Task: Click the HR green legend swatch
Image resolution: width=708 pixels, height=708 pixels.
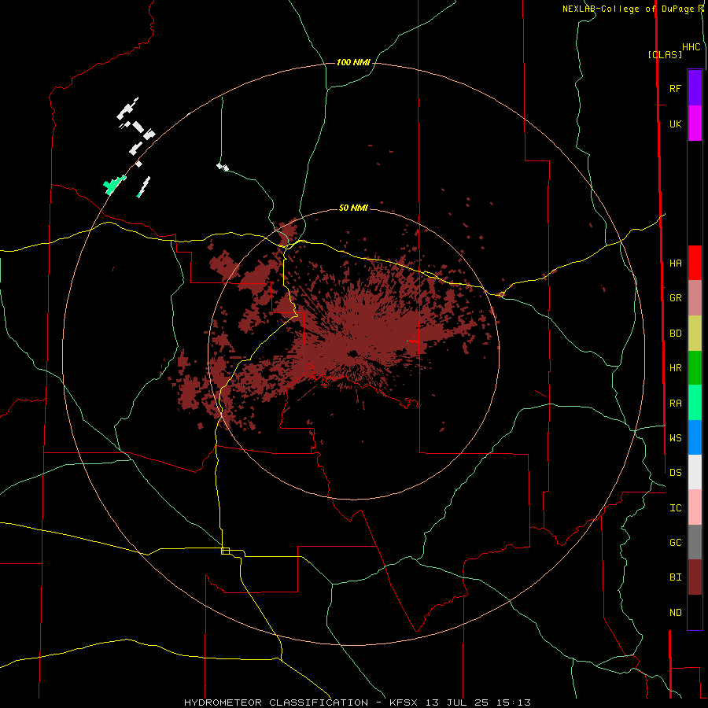Action: (x=695, y=368)
